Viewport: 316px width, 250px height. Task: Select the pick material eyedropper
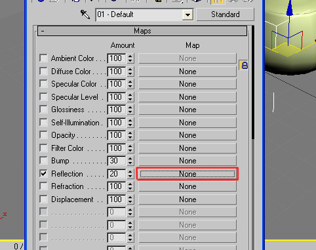(x=85, y=14)
